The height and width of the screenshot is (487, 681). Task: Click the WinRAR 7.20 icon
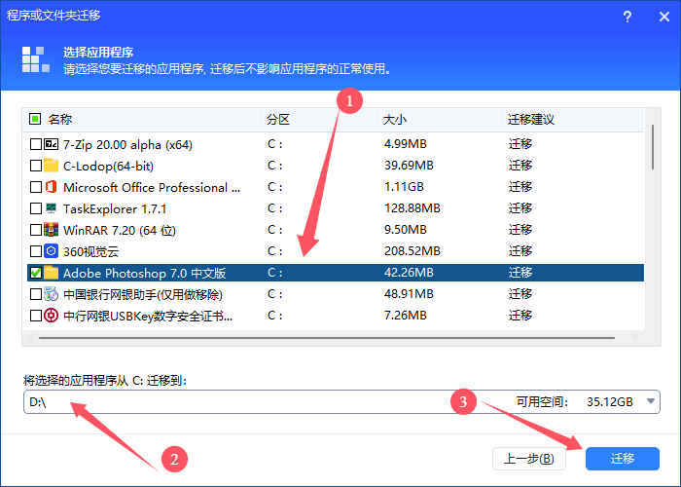[51, 229]
